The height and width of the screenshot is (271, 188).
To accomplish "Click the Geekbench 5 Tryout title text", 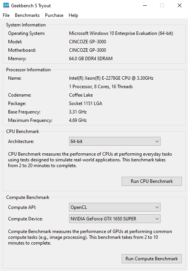I will click(31, 6).
